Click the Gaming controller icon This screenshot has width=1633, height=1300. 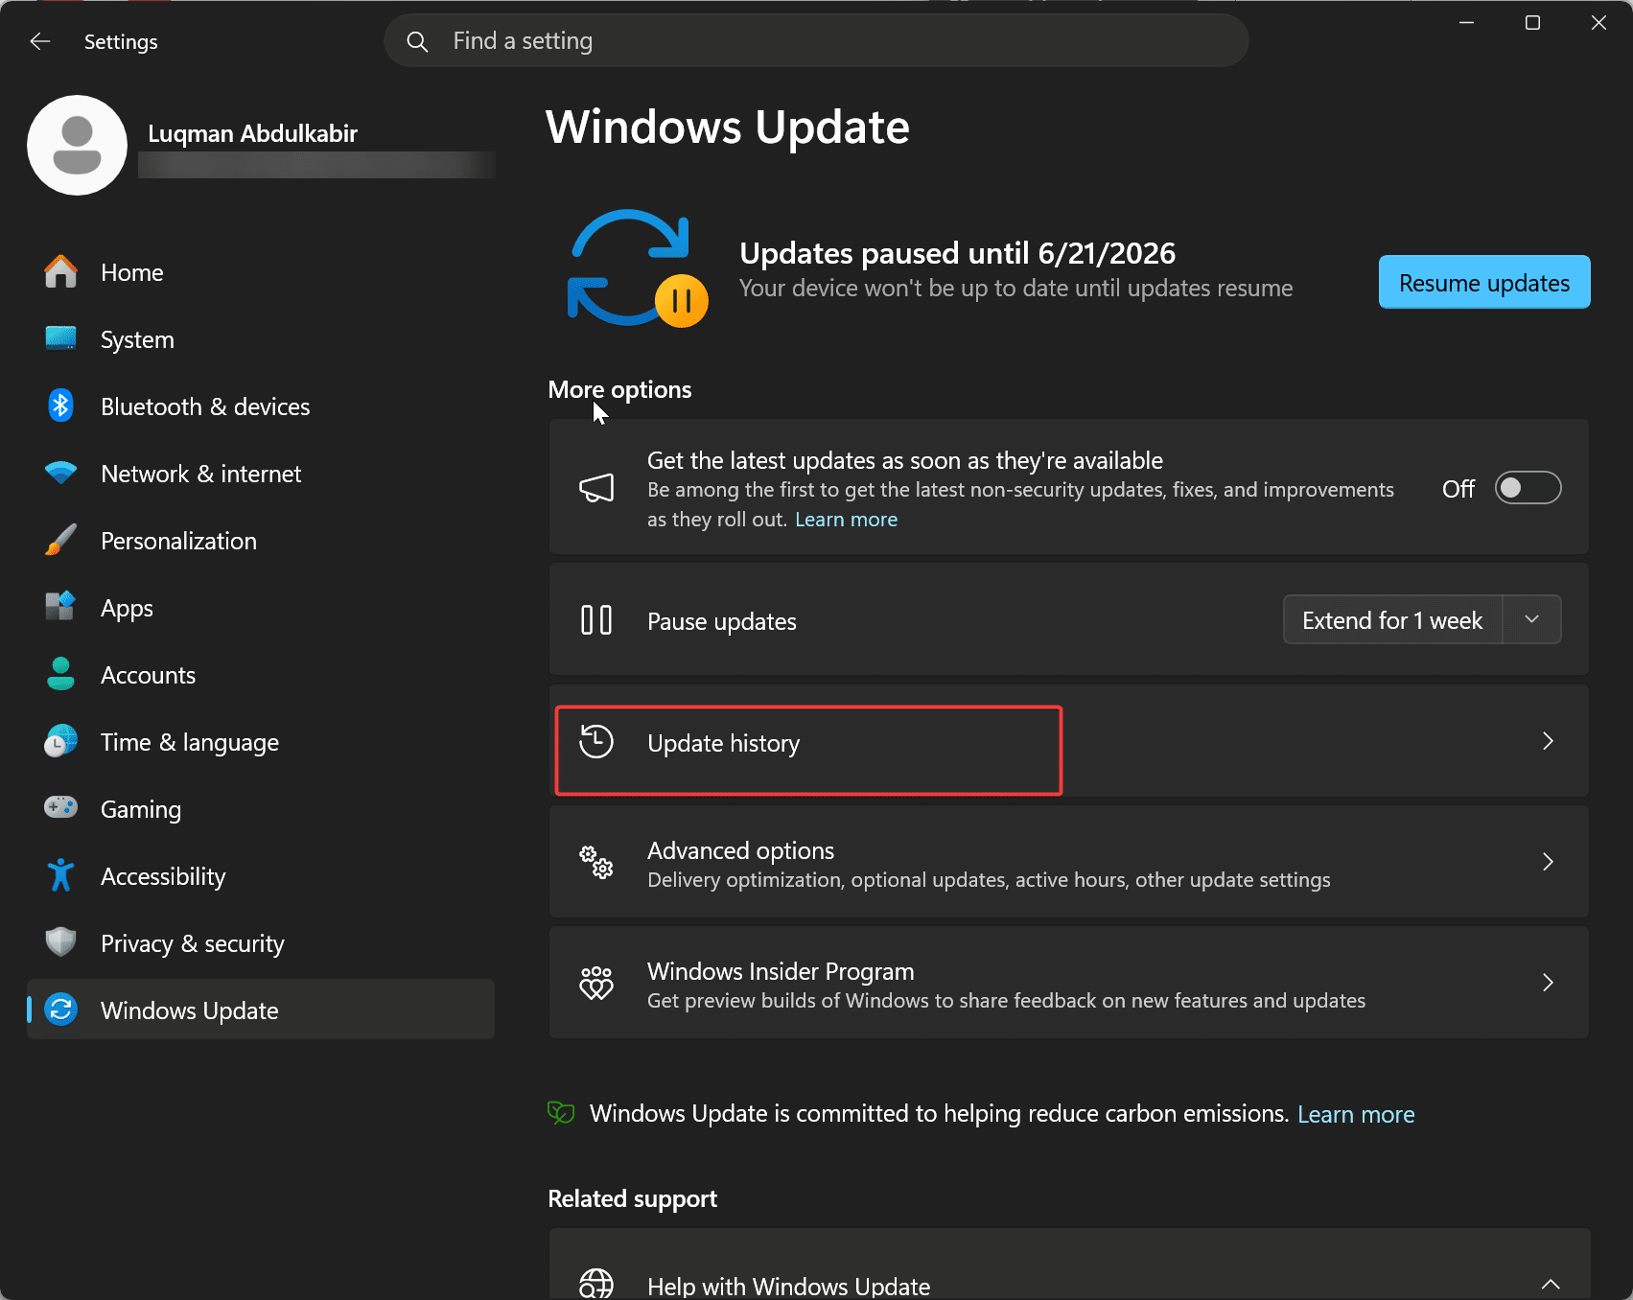click(x=60, y=807)
